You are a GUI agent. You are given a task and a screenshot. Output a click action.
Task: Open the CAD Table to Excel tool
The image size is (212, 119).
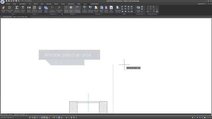[118, 9]
